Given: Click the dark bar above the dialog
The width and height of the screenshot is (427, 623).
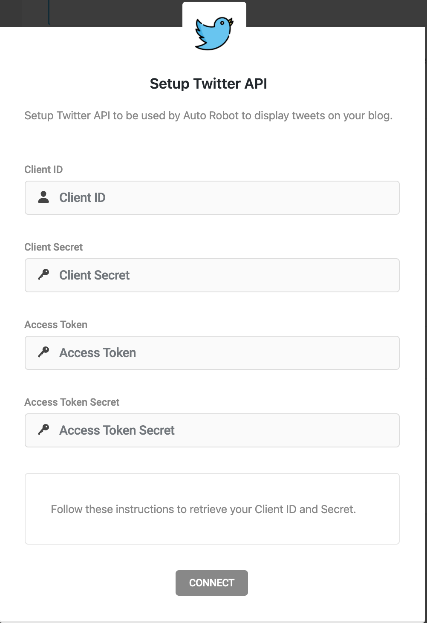Looking at the screenshot, I should click(85, 14).
